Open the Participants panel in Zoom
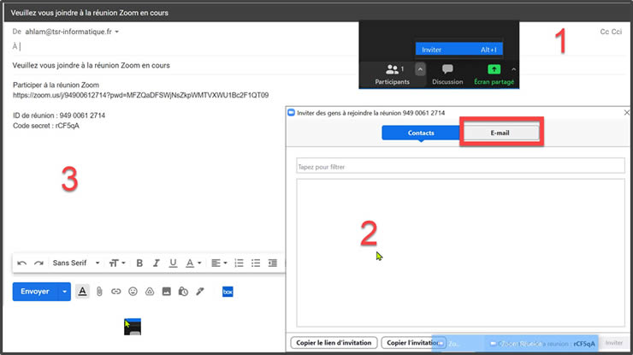Image resolution: width=633 pixels, height=355 pixels. point(392,74)
